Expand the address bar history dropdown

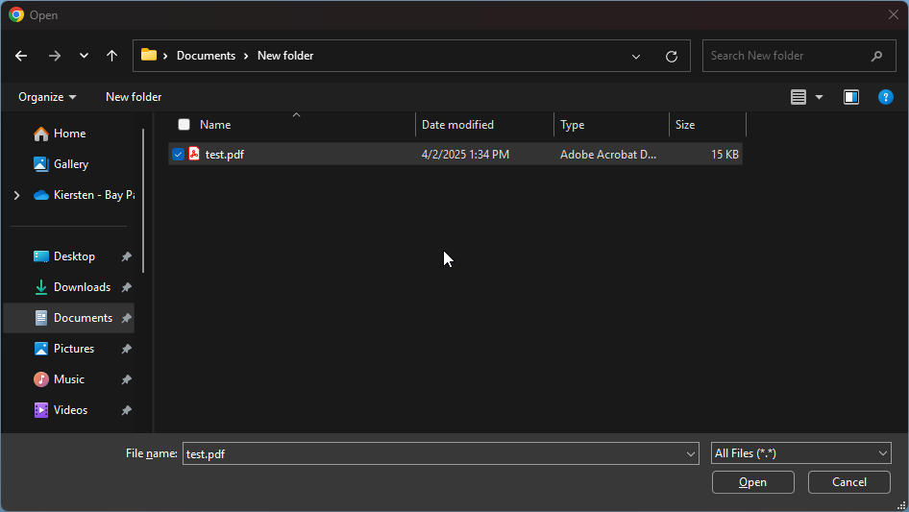(636, 57)
